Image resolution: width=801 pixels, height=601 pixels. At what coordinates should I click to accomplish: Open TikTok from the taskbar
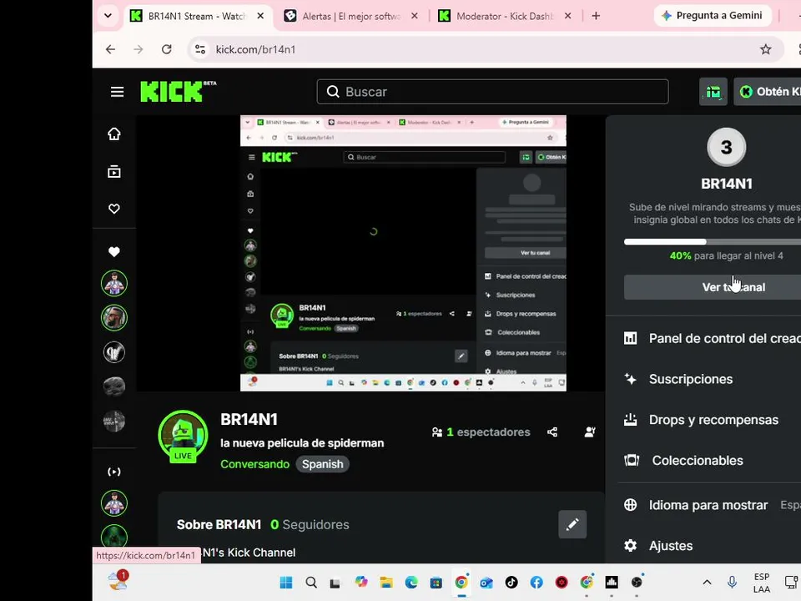click(x=511, y=582)
